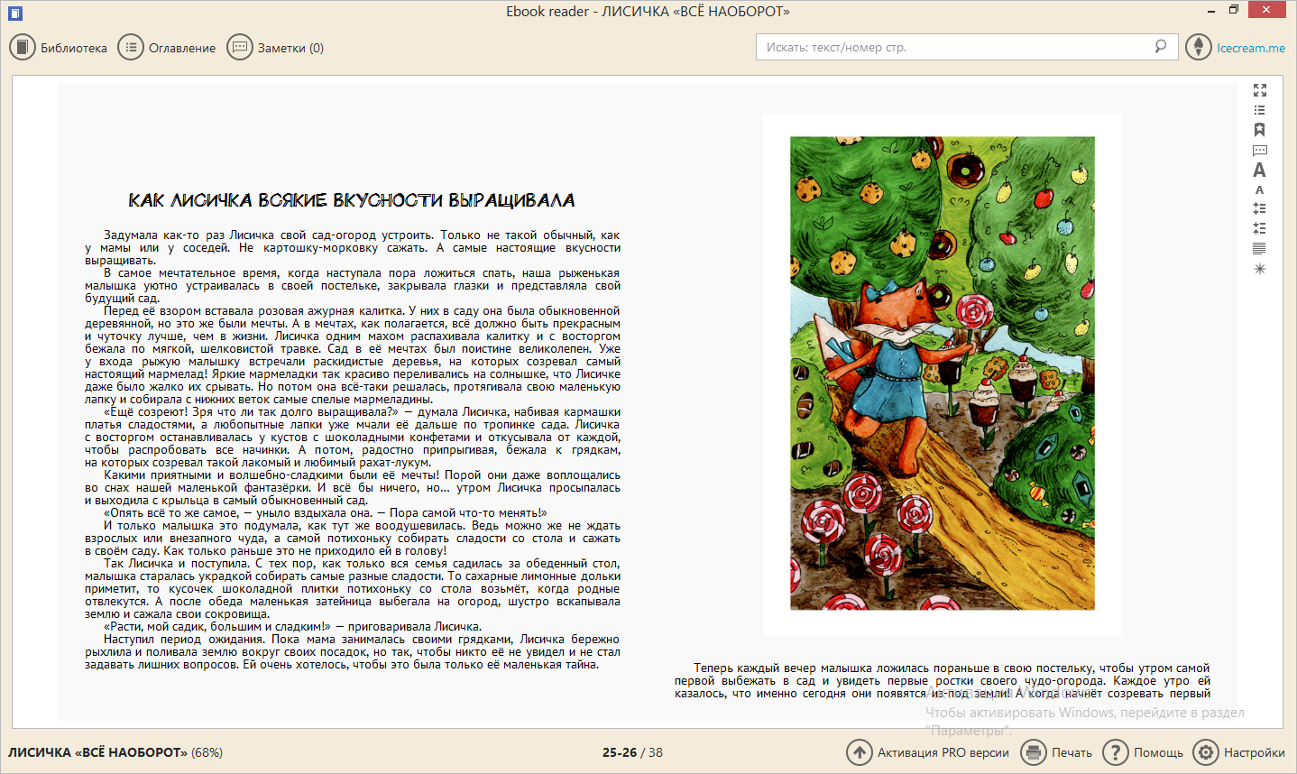Open Настройки settings

tap(1239, 752)
